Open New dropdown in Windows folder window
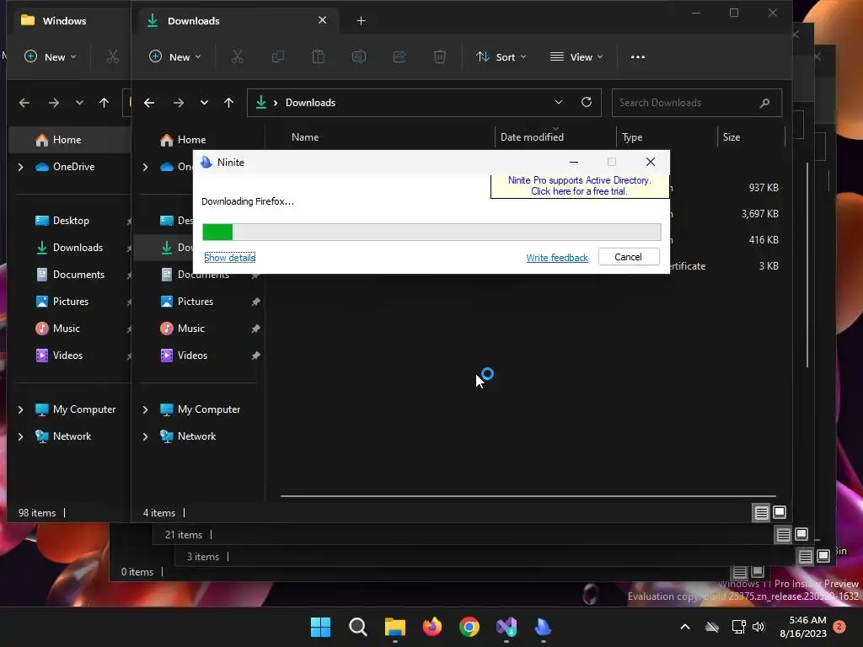863x647 pixels. 51,56
